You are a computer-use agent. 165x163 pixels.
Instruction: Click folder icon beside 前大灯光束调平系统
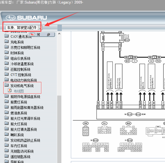pos(7,118)
